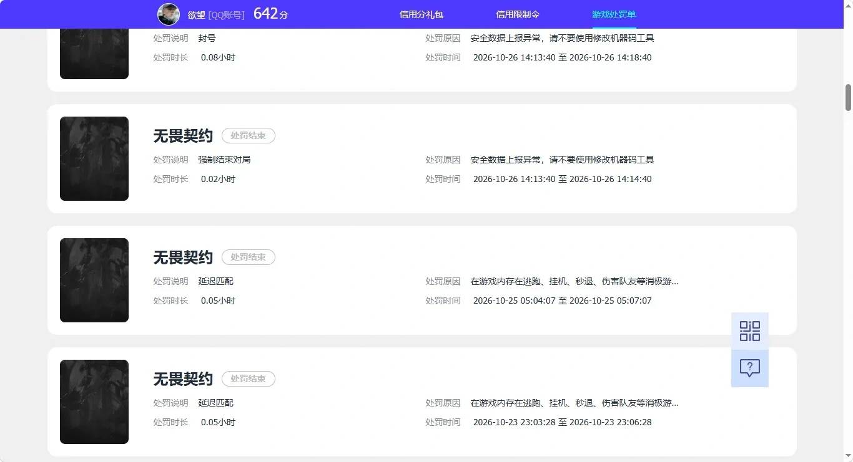Click the 强制结束对局 penalty description
This screenshot has height=462, width=853.
224,160
